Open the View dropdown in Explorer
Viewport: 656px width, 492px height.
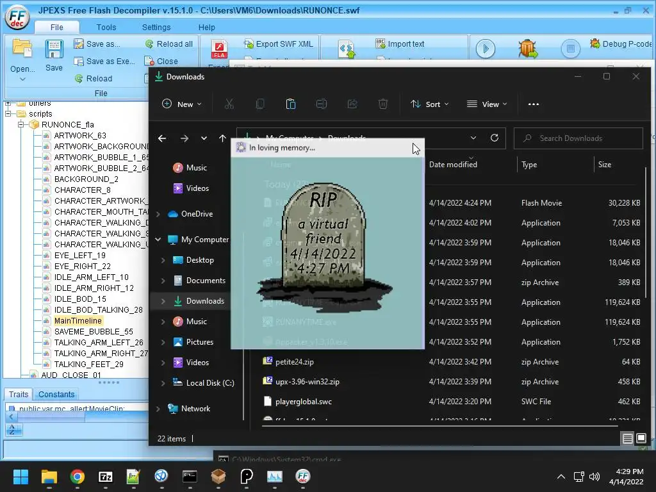tap(487, 104)
